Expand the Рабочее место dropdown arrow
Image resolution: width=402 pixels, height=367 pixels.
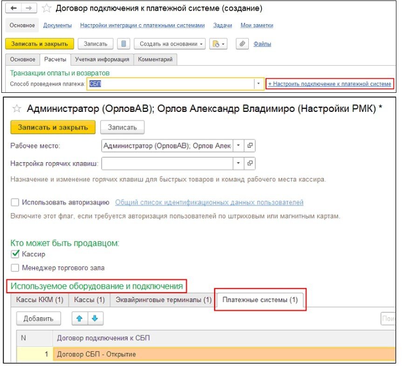click(x=238, y=145)
